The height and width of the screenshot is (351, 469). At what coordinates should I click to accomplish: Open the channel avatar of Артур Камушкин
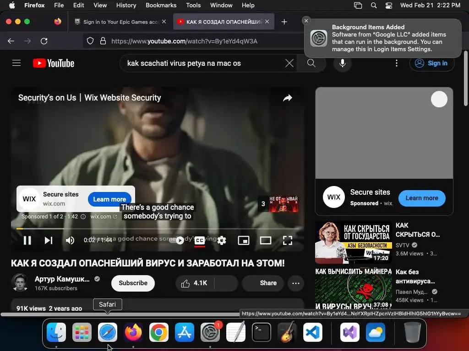click(x=20, y=282)
